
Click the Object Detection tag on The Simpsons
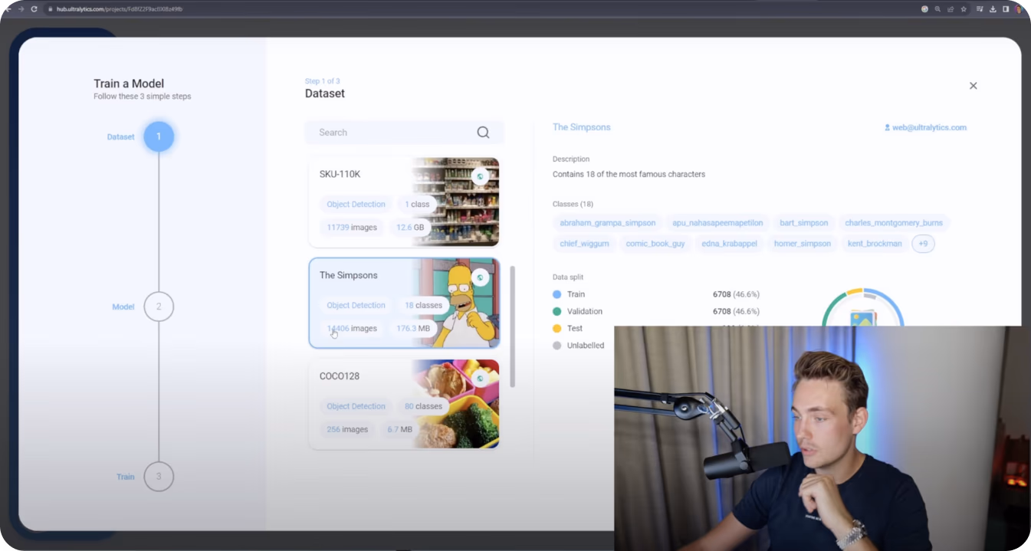pyautogui.click(x=356, y=305)
